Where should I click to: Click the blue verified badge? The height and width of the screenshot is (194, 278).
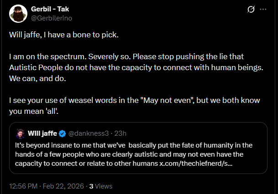coord(63,133)
